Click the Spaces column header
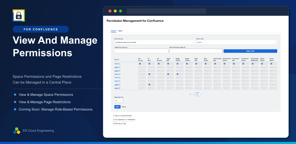The width and height of the screenshot is (296, 144). pyautogui.click(x=117, y=60)
